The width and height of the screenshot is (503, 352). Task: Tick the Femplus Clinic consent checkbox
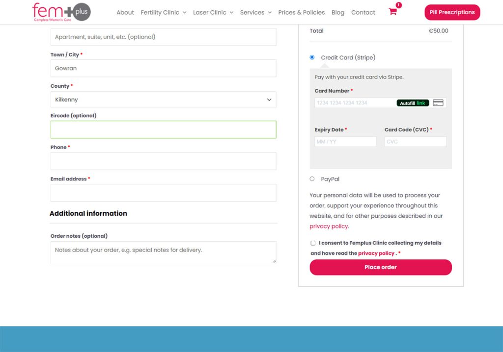pyautogui.click(x=313, y=243)
